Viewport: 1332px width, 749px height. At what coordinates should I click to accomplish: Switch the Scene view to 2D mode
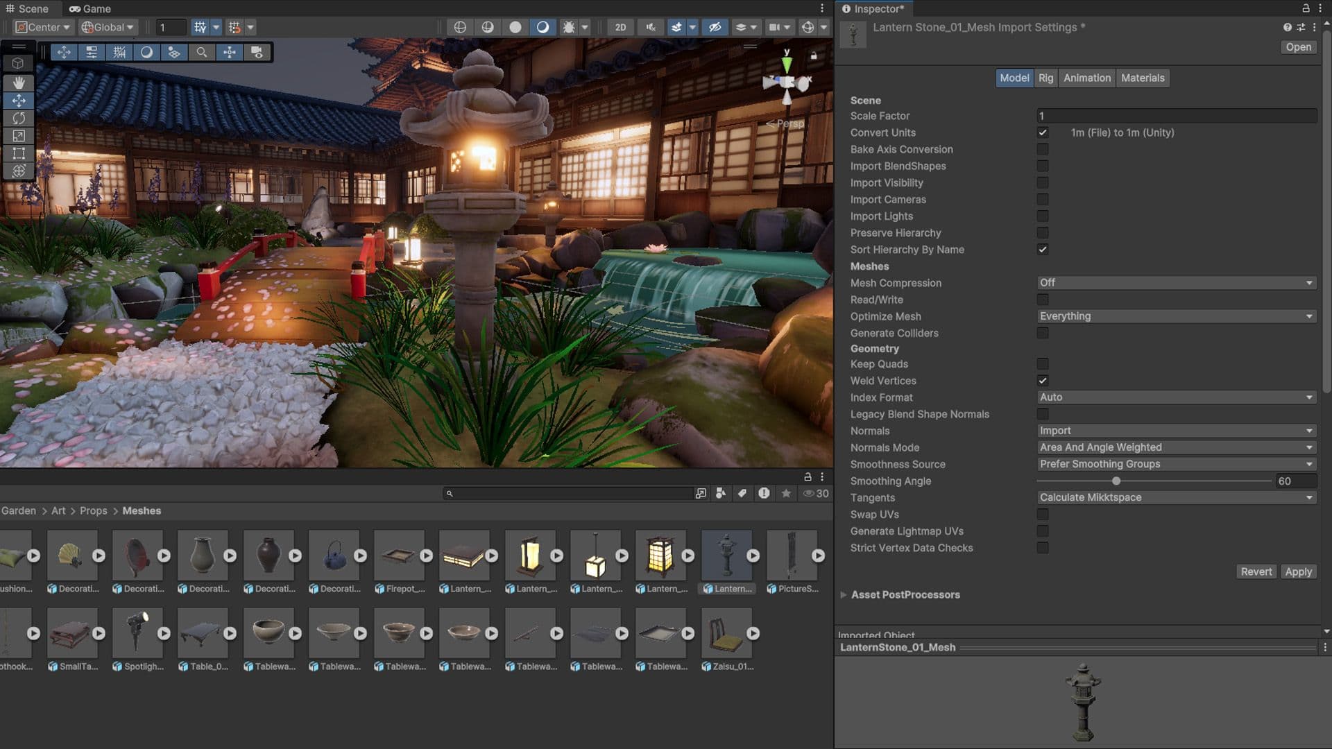(620, 27)
